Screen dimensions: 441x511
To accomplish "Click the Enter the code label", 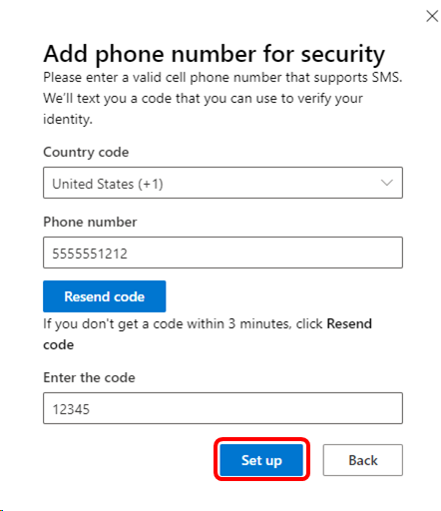I will pyautogui.click(x=89, y=377).
